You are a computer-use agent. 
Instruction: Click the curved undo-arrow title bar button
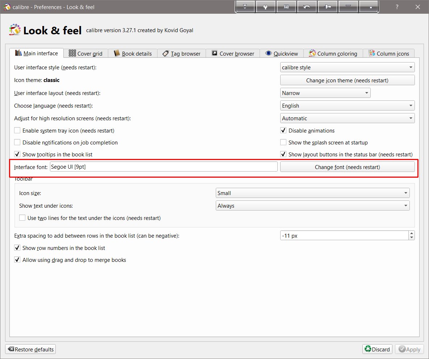[x=307, y=7]
